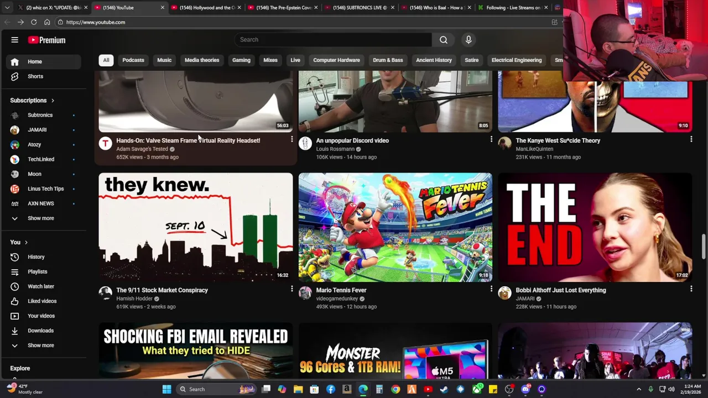Filter feed by Electrical Engineering chip
Viewport: 708px width, 398px height.
517,60
